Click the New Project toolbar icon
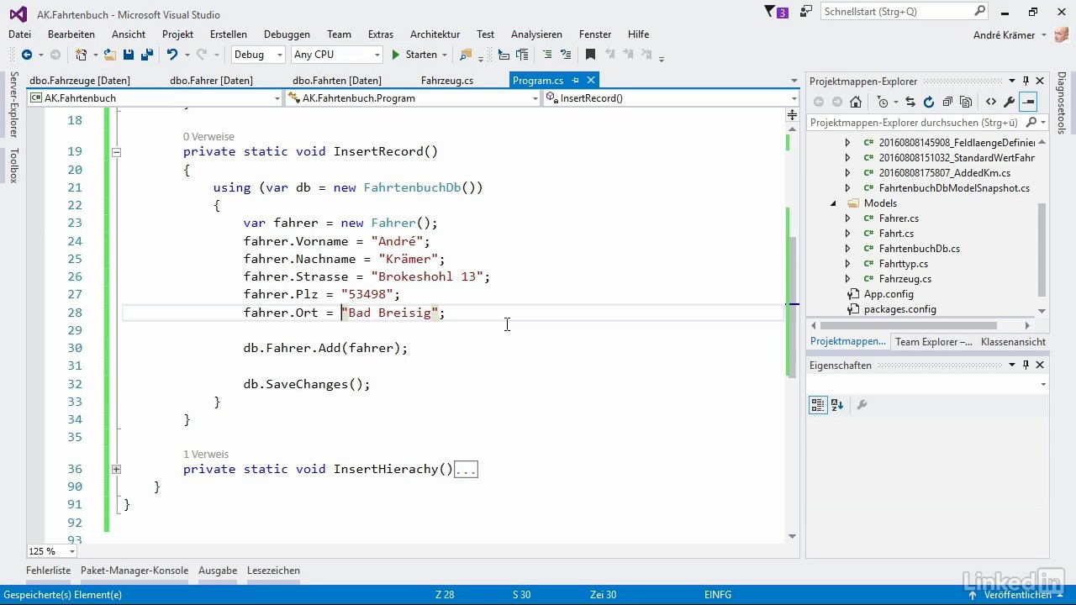This screenshot has height=605, width=1076. tap(81, 55)
